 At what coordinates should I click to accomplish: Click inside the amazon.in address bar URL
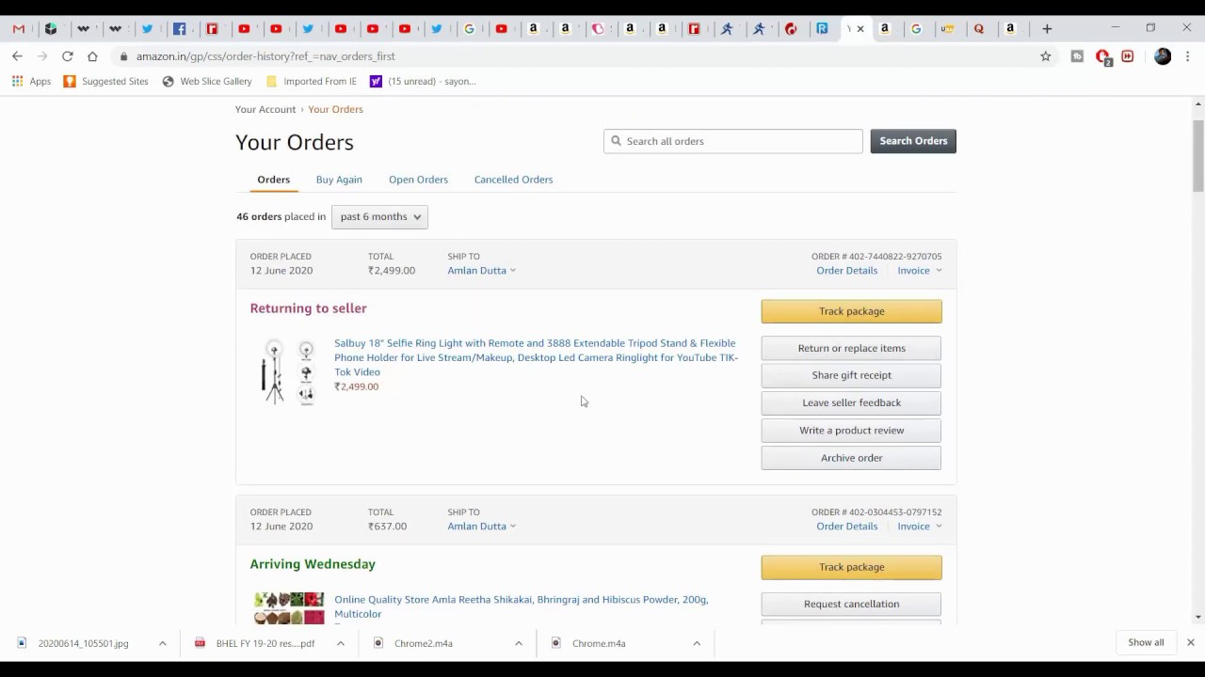[265, 56]
